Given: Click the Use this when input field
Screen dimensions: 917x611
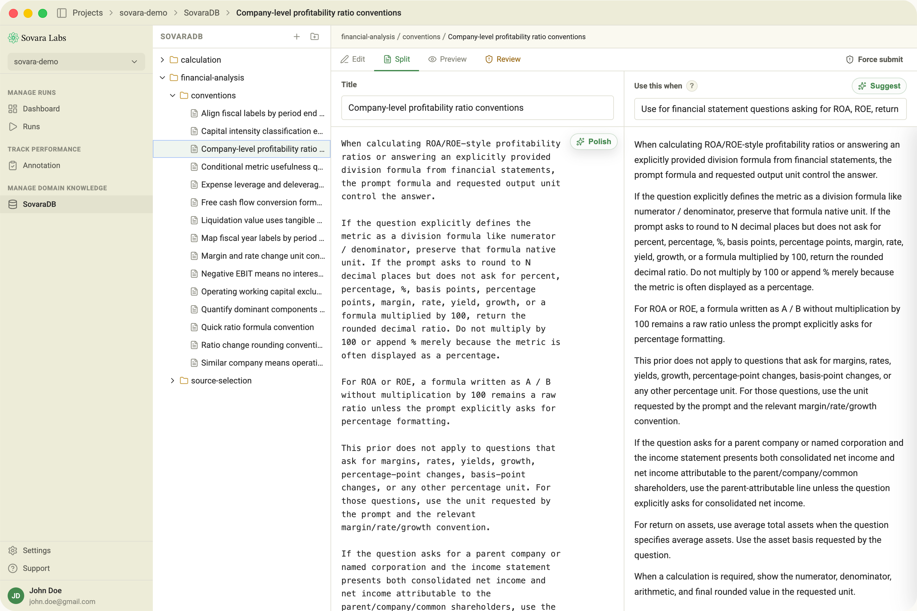Looking at the screenshot, I should point(770,109).
